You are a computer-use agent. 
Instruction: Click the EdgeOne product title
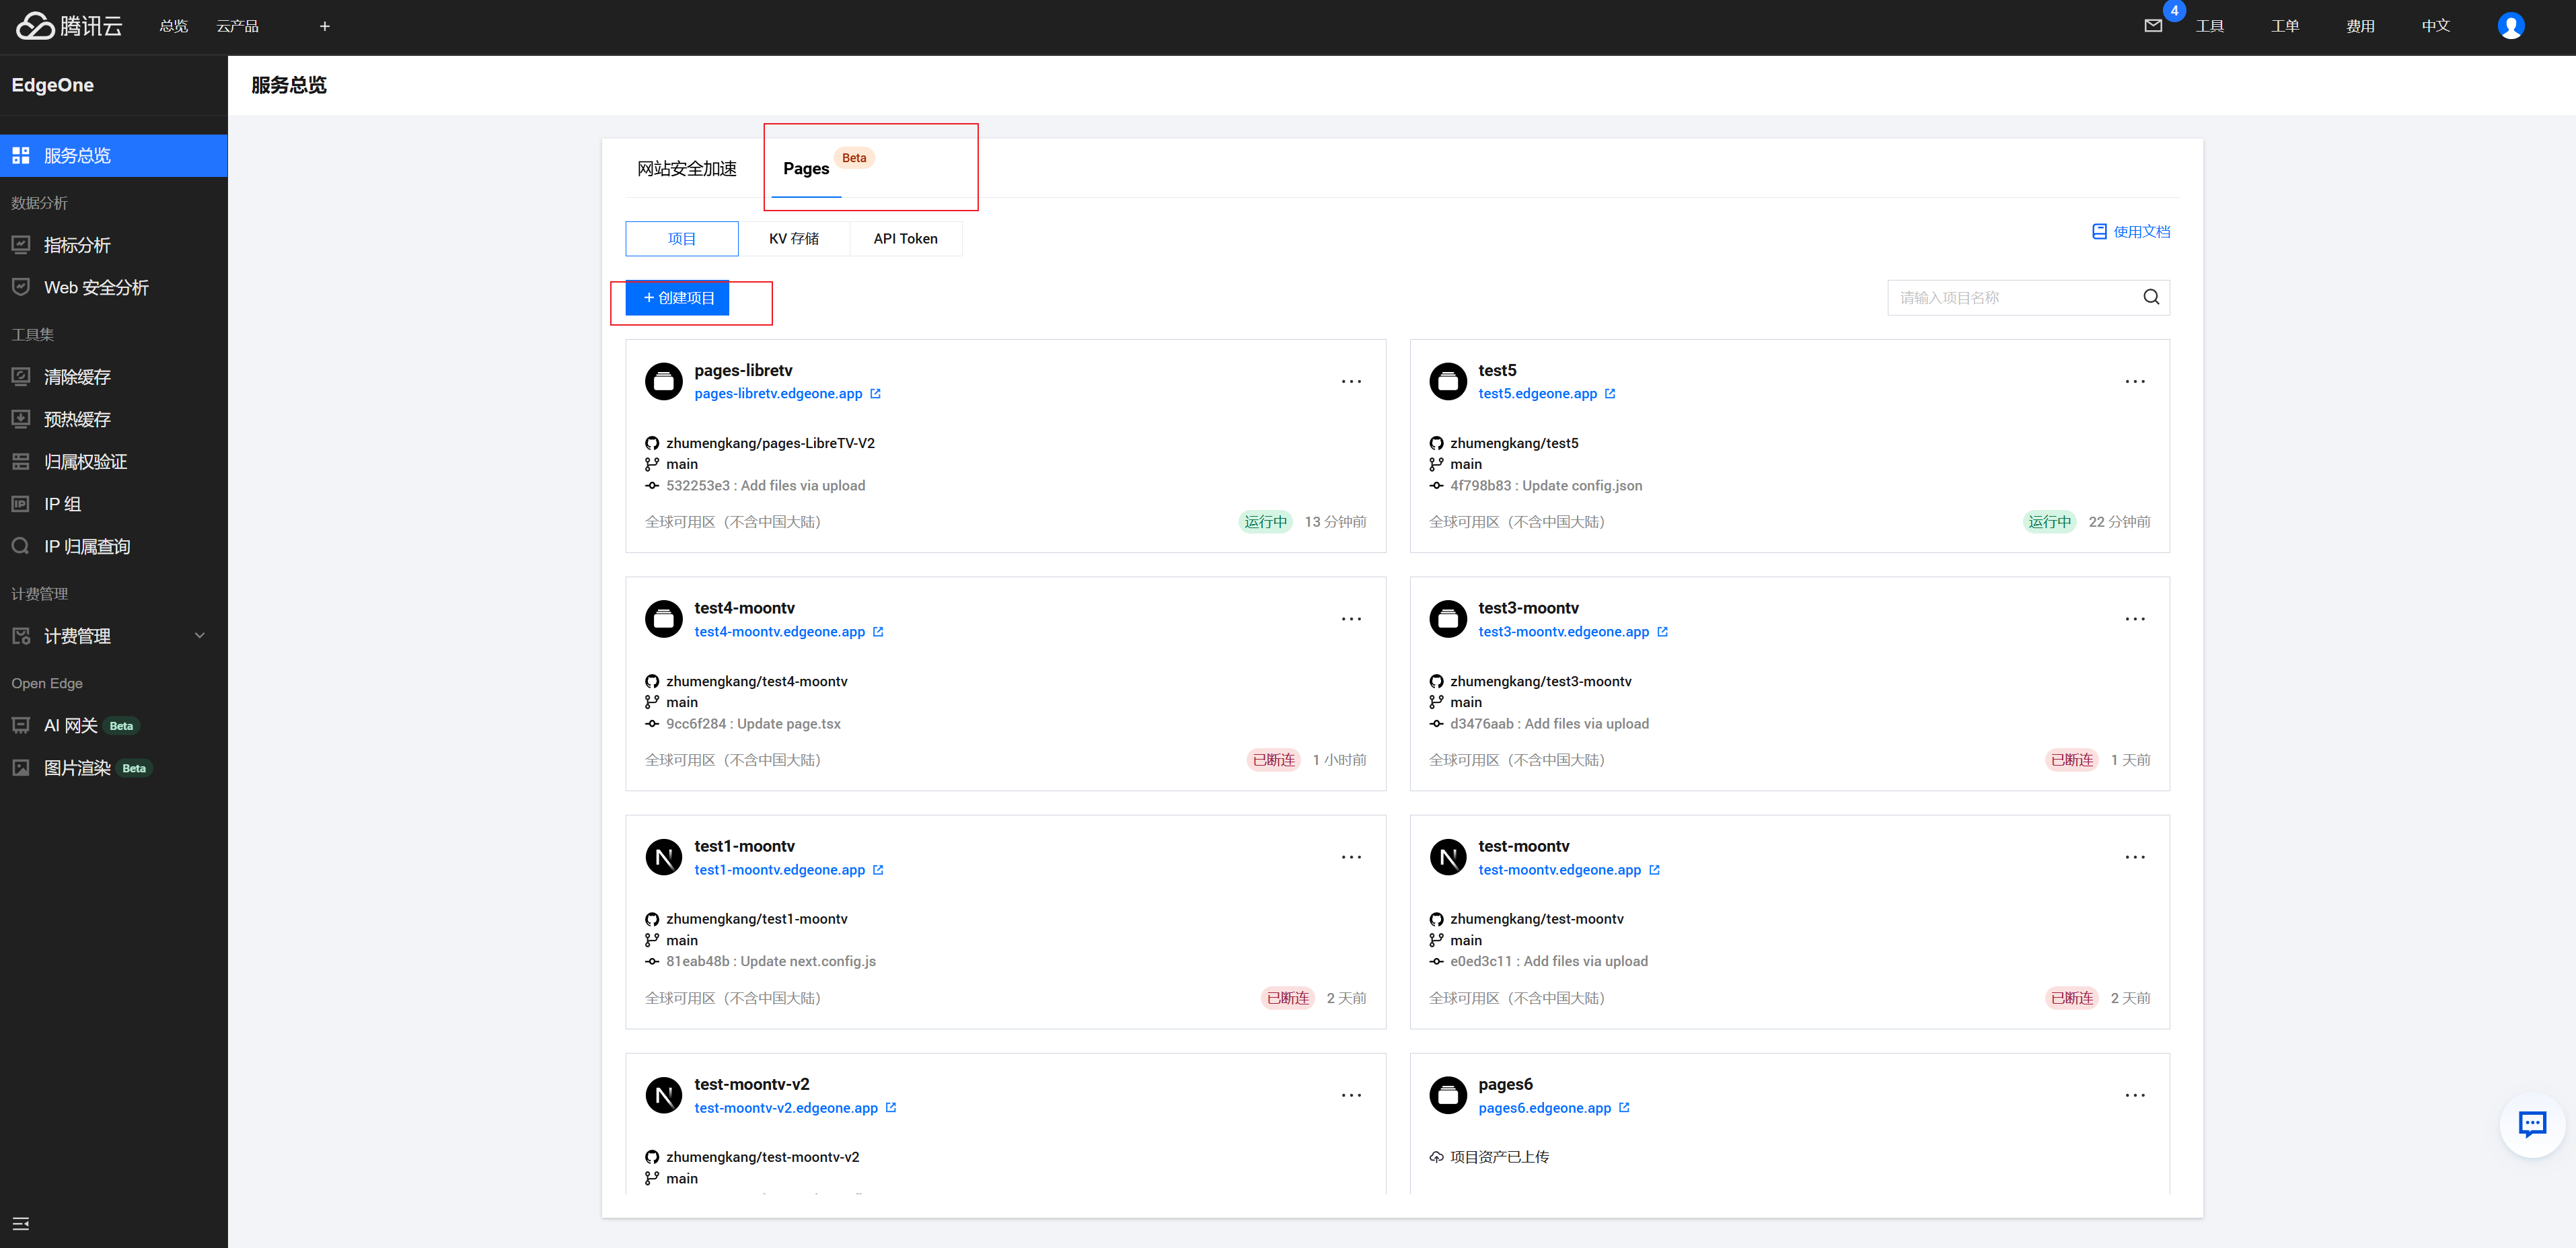click(53, 85)
